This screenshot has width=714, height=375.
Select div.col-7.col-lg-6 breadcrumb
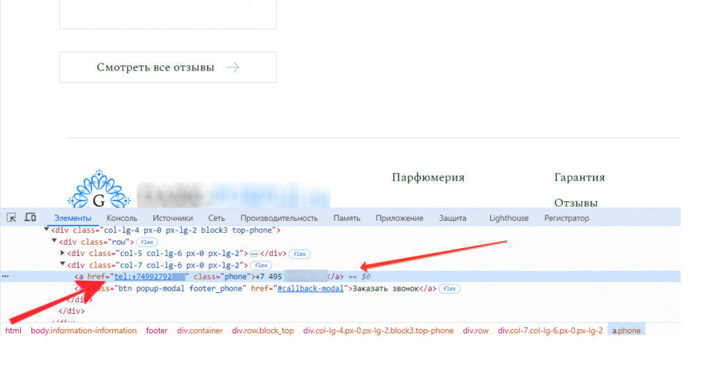(x=550, y=330)
